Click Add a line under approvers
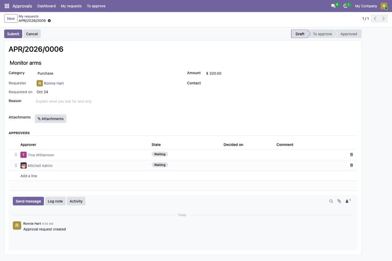Screen dimensions: 392x261 point(29,176)
